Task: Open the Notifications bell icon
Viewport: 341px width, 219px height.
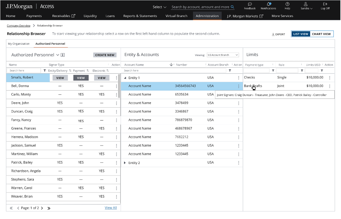Action: coord(268,4)
